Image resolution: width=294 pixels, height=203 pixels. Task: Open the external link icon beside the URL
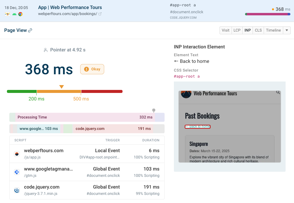click(x=100, y=14)
